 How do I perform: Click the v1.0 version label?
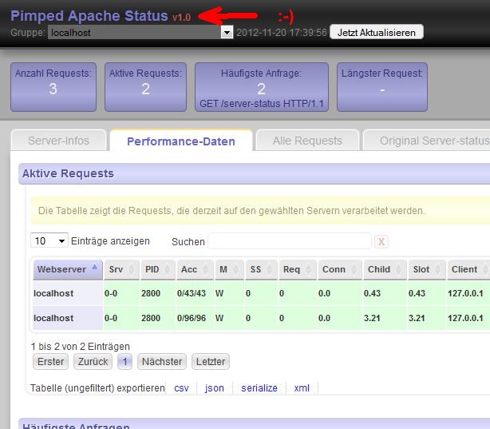pos(182,17)
